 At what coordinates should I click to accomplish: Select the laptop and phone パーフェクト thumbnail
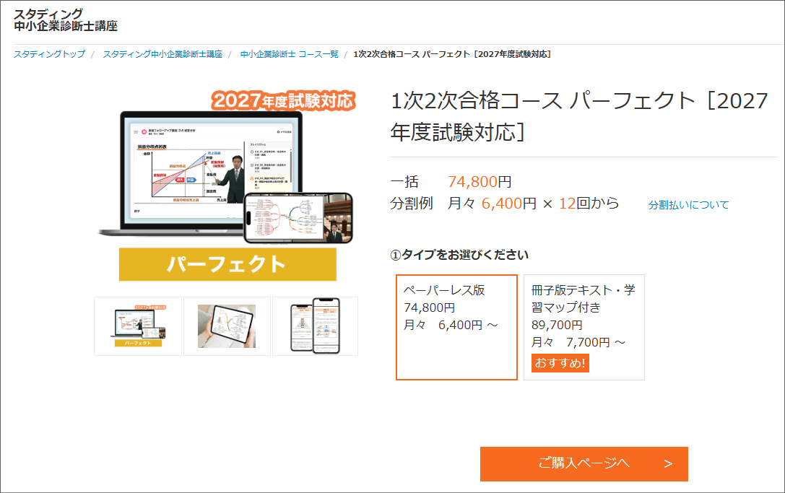(138, 326)
